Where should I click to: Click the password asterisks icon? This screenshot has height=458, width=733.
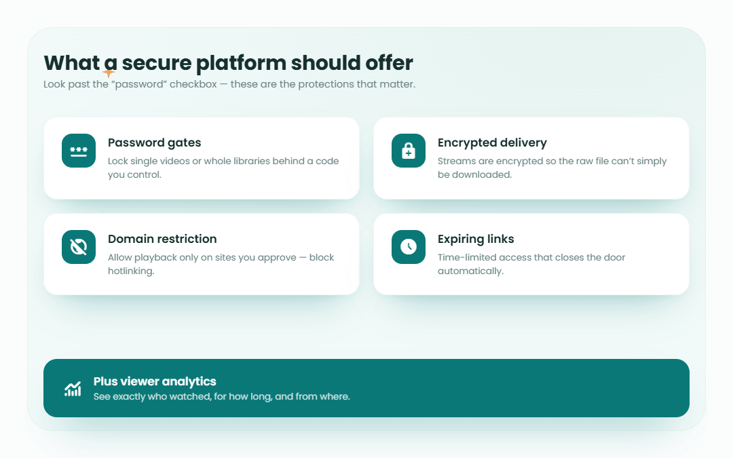(x=79, y=151)
